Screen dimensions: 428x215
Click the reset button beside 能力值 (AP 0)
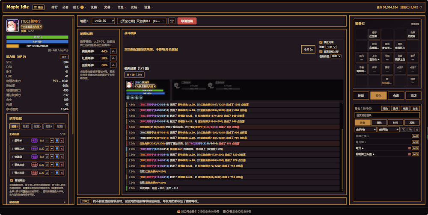tap(64, 57)
